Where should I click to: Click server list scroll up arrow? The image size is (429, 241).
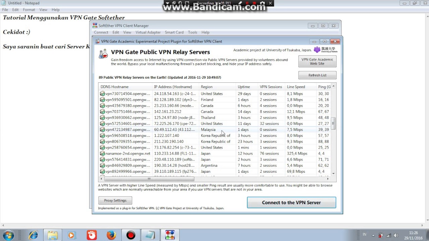(x=333, y=86)
